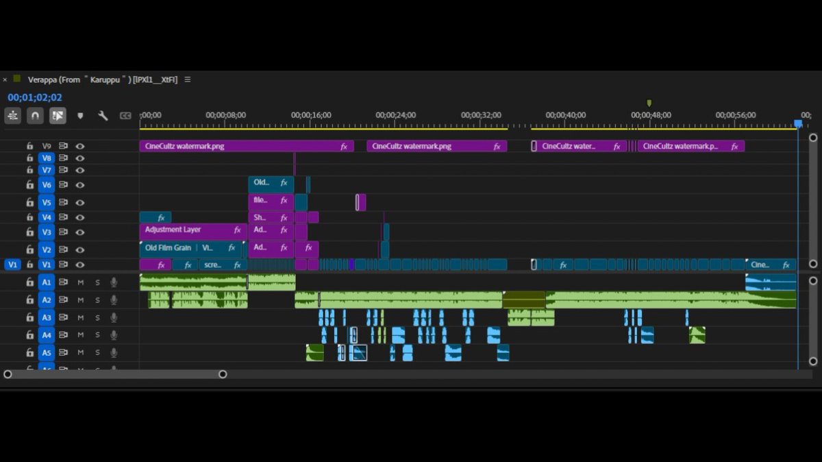The width and height of the screenshot is (822, 462).
Task: Click the 00;00;40;00 ruler label
Action: coord(566,115)
